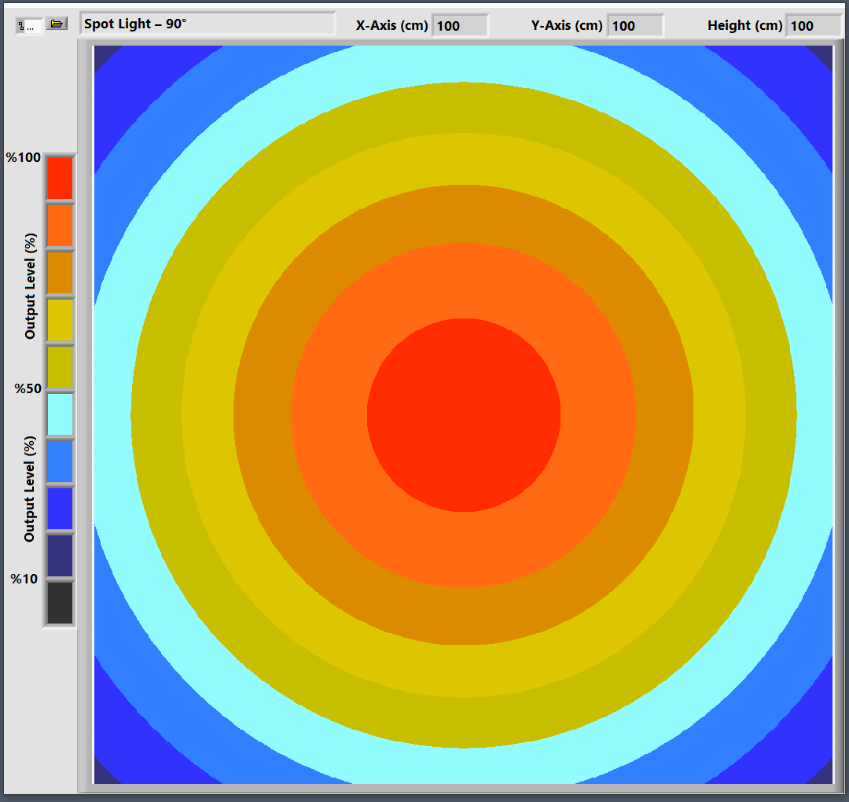Viewport: 849px width, 802px height.
Task: Pick the dark orange legend swatch
Action: (x=60, y=273)
